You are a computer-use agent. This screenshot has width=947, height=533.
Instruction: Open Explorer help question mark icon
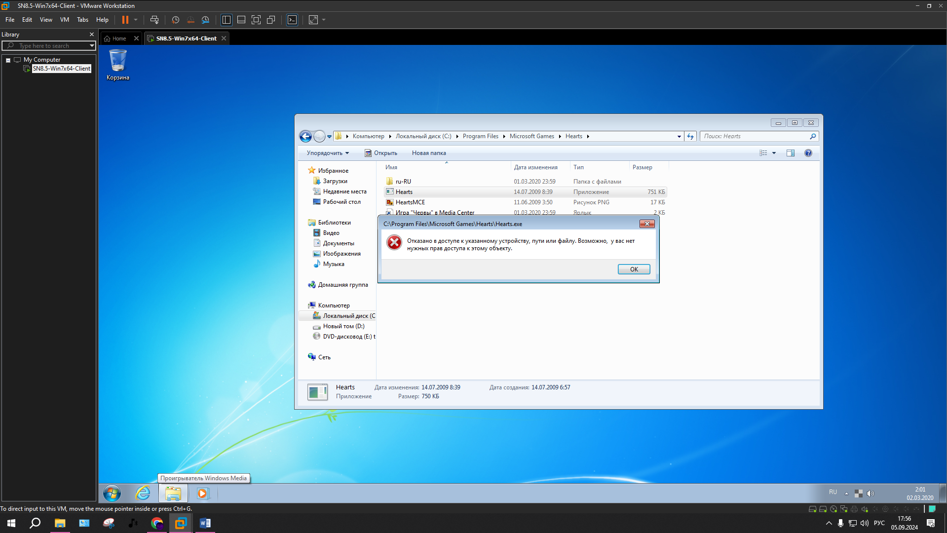[x=808, y=153]
